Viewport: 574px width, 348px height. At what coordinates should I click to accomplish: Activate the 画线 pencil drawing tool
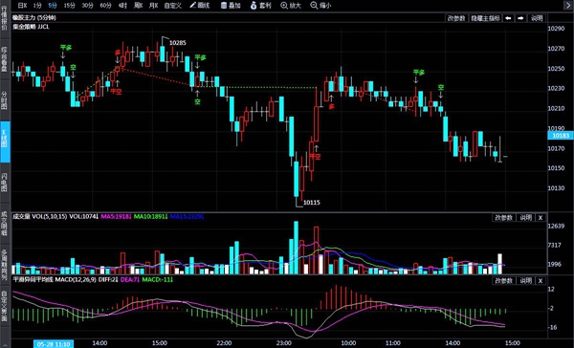pyautogui.click(x=200, y=5)
